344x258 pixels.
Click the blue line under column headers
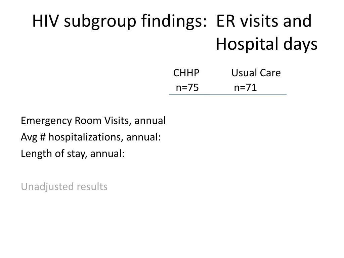228,94
